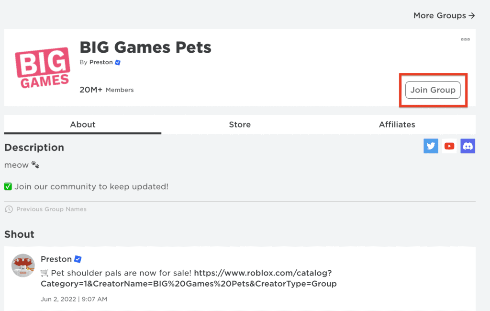490x311 pixels.
Task: Click the BIG Games Pets group title
Action: (x=145, y=47)
